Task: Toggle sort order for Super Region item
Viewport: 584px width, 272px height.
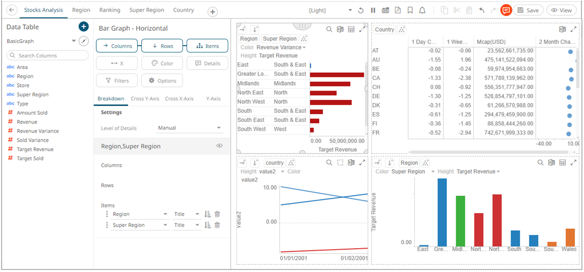Action: 207,225
